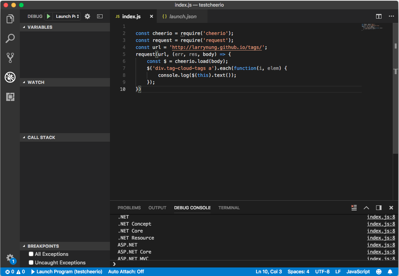399x276 pixels.
Task: Open feedback smiley in status bar
Action: [379, 272]
